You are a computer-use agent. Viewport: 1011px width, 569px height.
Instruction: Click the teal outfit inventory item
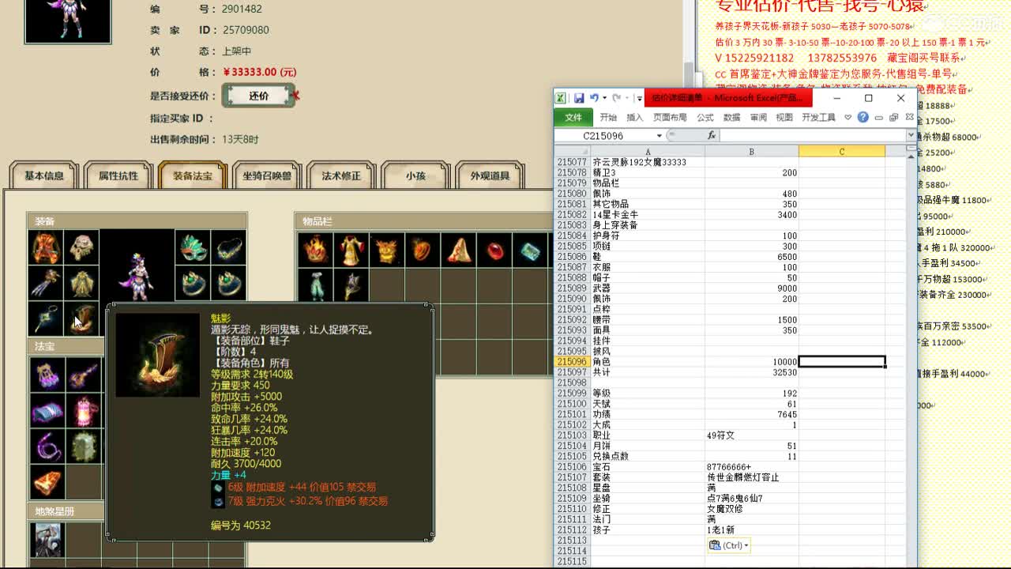coord(314,287)
